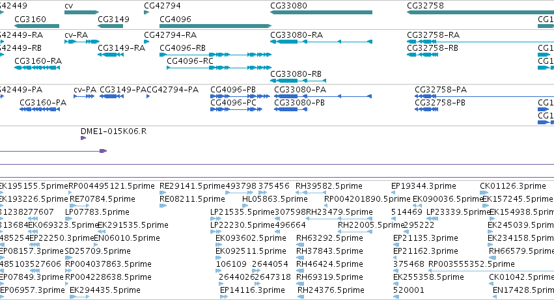Open the EP14116.3prime EST label
The height and width of the screenshot is (300, 554).
tap(253, 290)
